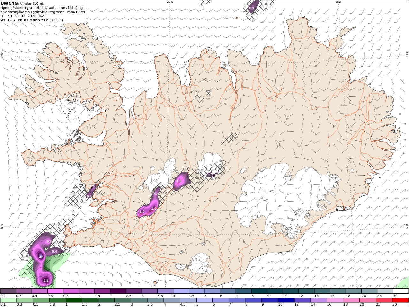Image resolution: width=409 pixels, height=307 pixels.
Task: Click the '1.9' precipitation value on the map
Action: [154, 209]
